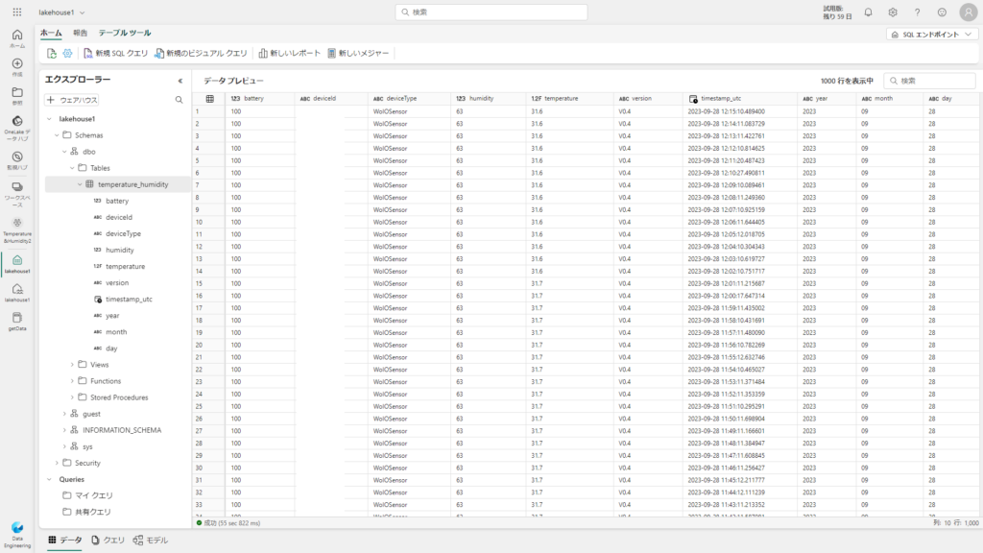This screenshot has width=983, height=553.
Task: Collapse the エクスプローラー panel
Action: (180, 81)
